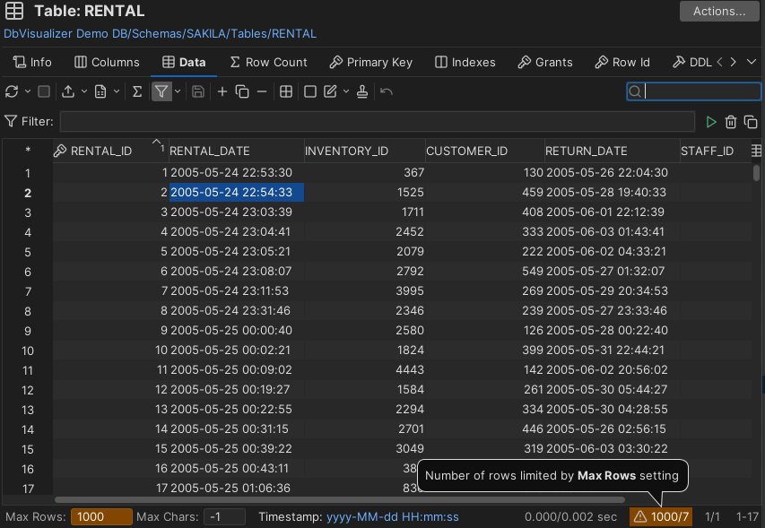Clear the filter using trash icon
This screenshot has width=765, height=528.
(x=731, y=122)
